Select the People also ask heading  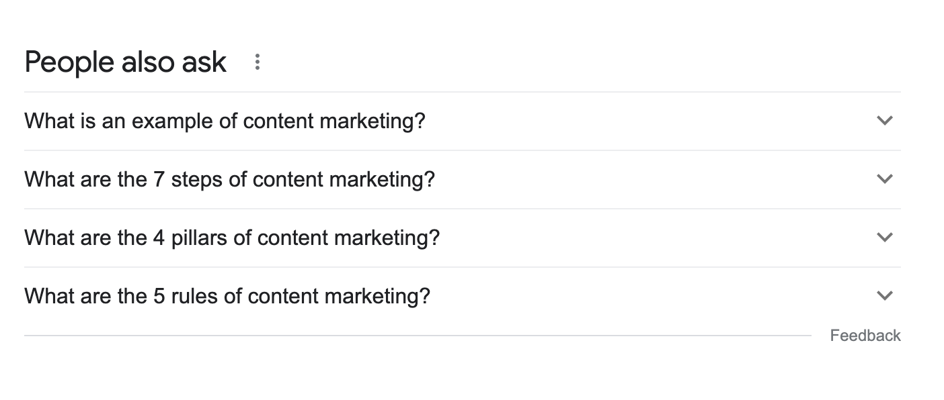tap(126, 62)
